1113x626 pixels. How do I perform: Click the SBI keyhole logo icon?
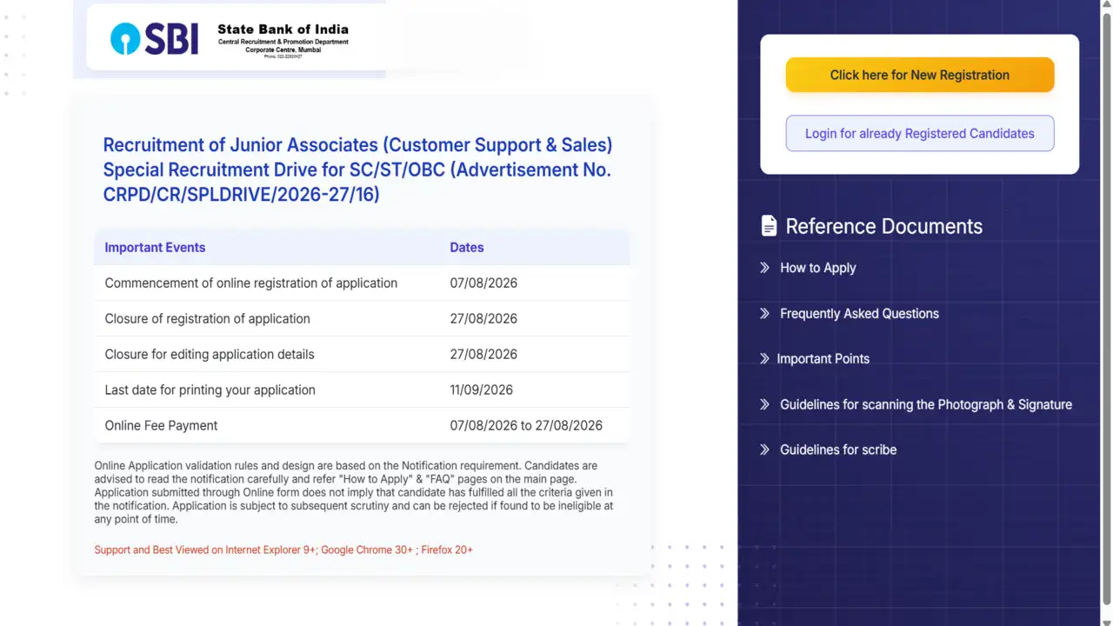[x=125, y=39]
